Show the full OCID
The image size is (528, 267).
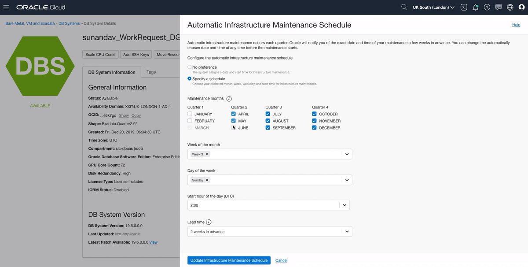click(x=124, y=115)
